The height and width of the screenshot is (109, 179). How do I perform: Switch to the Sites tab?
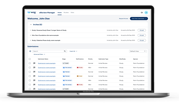(x=72, y=12)
